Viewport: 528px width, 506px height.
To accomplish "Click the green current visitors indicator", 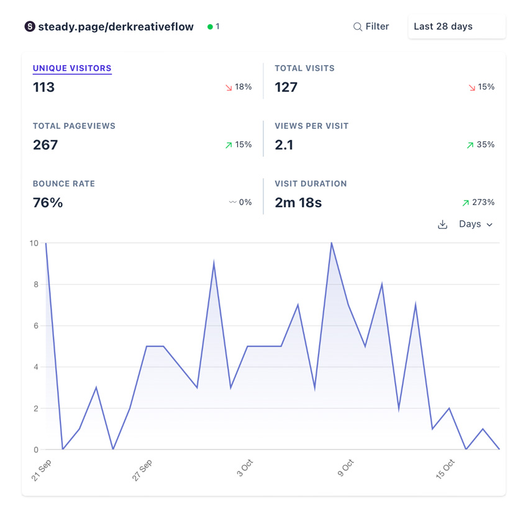I will [x=210, y=27].
